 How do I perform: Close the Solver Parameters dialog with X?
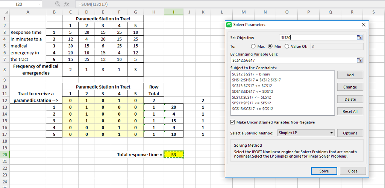coord(363,25)
